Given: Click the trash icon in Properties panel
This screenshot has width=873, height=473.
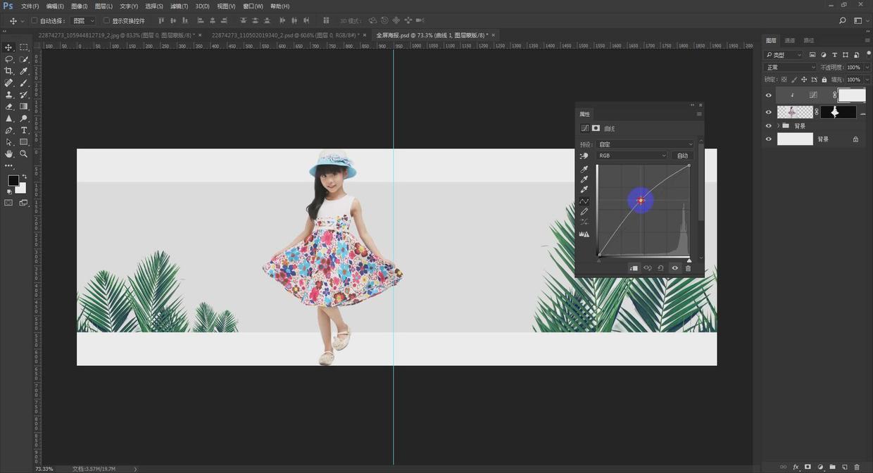Looking at the screenshot, I should coord(688,268).
